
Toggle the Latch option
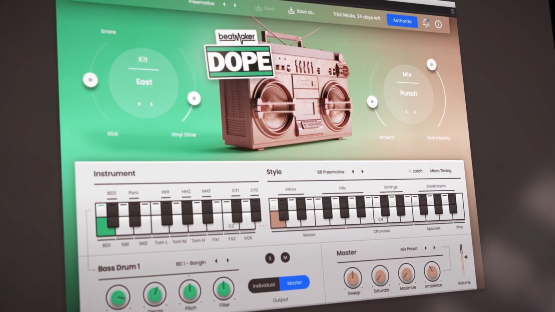click(x=415, y=171)
